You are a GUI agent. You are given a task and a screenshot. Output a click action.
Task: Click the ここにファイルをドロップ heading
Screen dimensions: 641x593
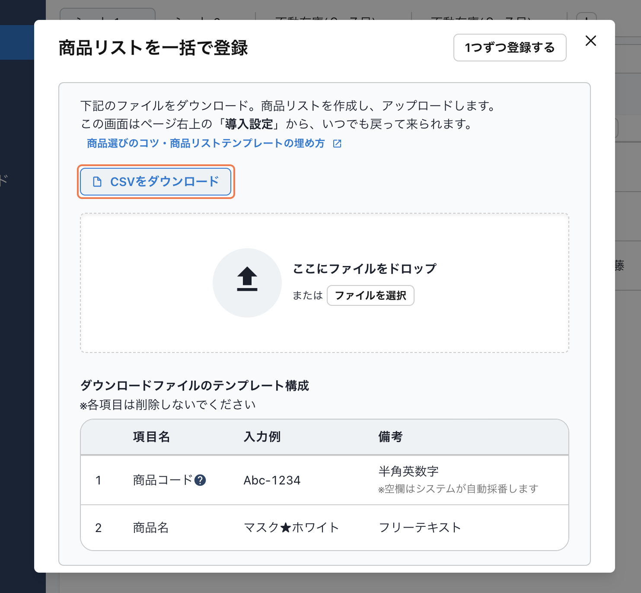click(x=364, y=269)
